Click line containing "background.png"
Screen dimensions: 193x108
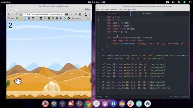coord(145,55)
